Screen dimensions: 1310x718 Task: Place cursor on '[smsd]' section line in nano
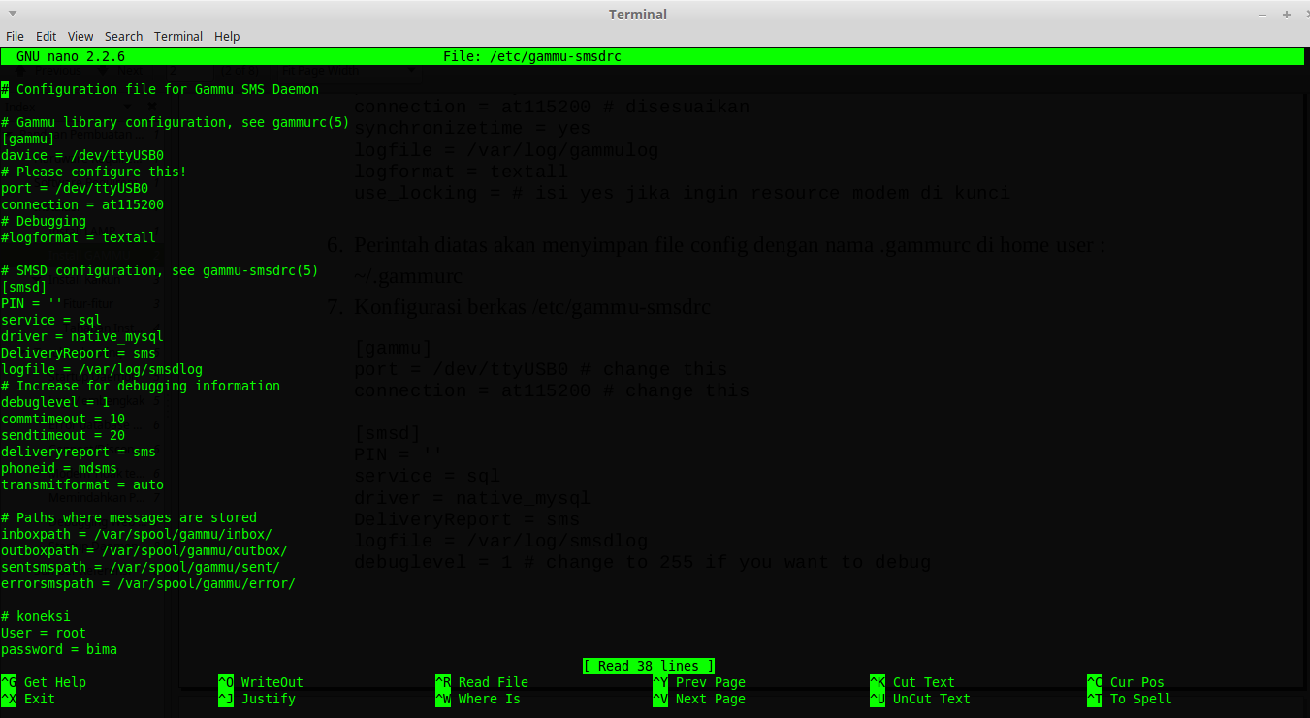coord(24,287)
